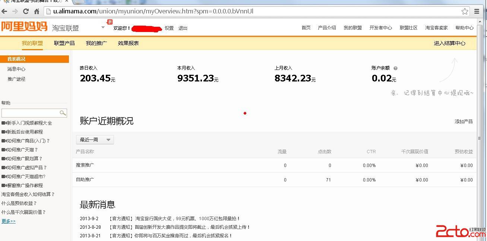Click the Alimama logo

[24, 27]
